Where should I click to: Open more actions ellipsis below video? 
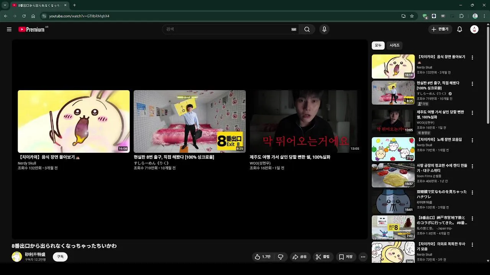(363, 257)
